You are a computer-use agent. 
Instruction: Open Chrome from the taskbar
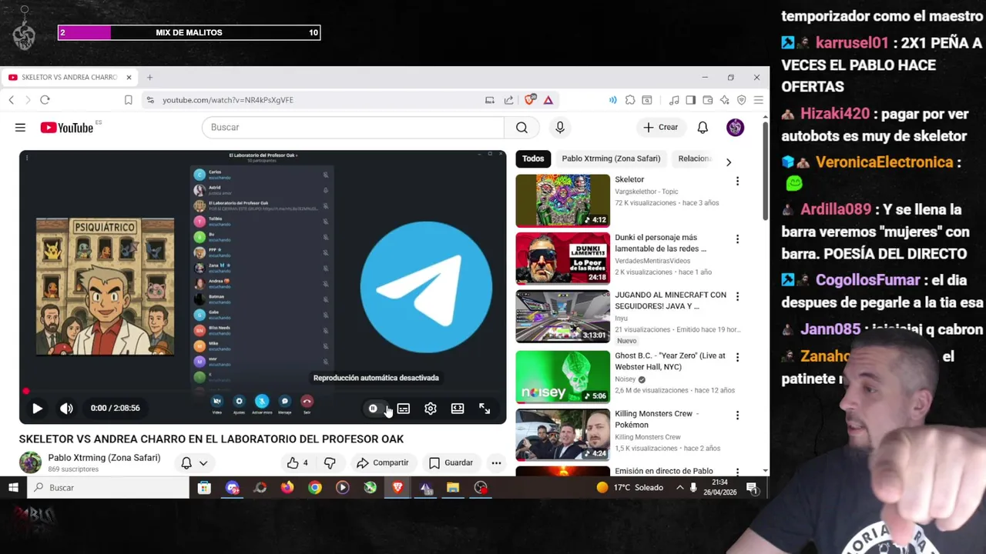(315, 488)
